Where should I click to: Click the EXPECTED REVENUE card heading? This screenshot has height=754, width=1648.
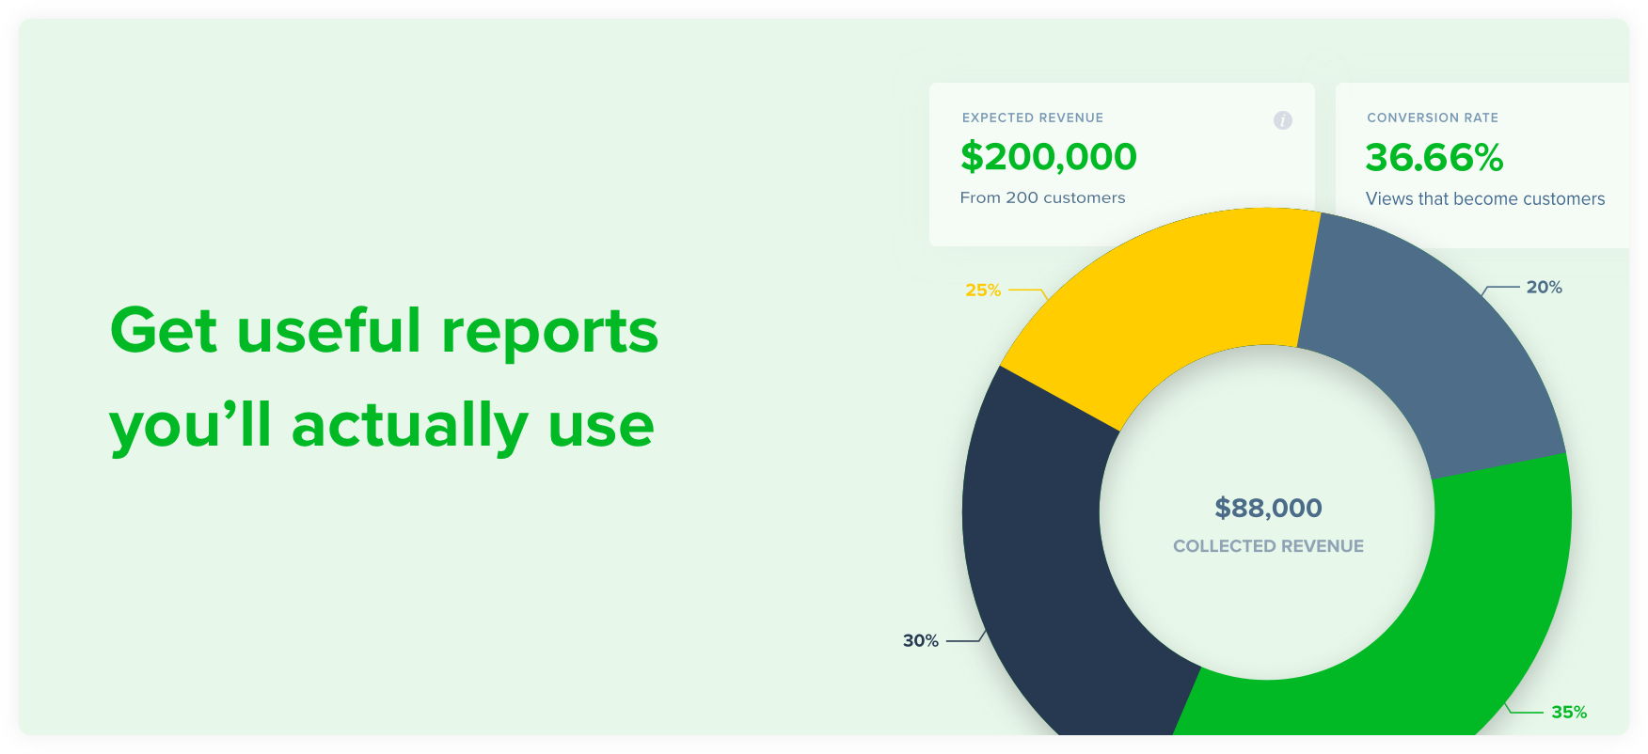pyautogui.click(x=1033, y=118)
